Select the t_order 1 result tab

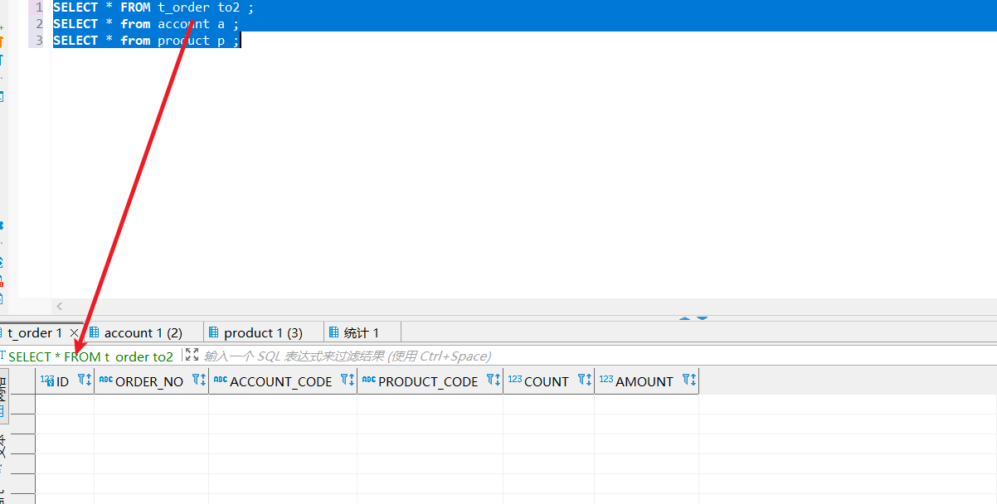click(35, 333)
